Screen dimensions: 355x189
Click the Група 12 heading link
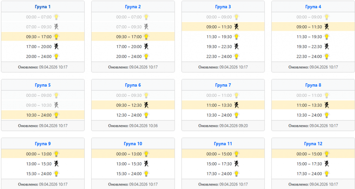[313, 144]
